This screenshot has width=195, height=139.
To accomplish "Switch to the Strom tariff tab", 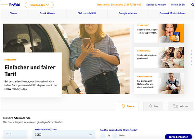I will 127,106.
